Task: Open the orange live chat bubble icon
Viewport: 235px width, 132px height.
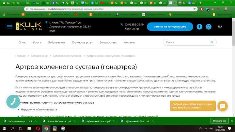Action: click(x=223, y=106)
